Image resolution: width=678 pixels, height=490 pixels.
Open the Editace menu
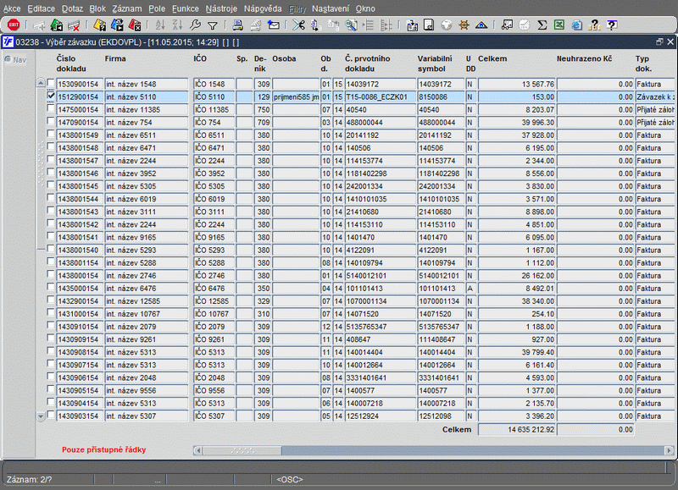[41, 8]
